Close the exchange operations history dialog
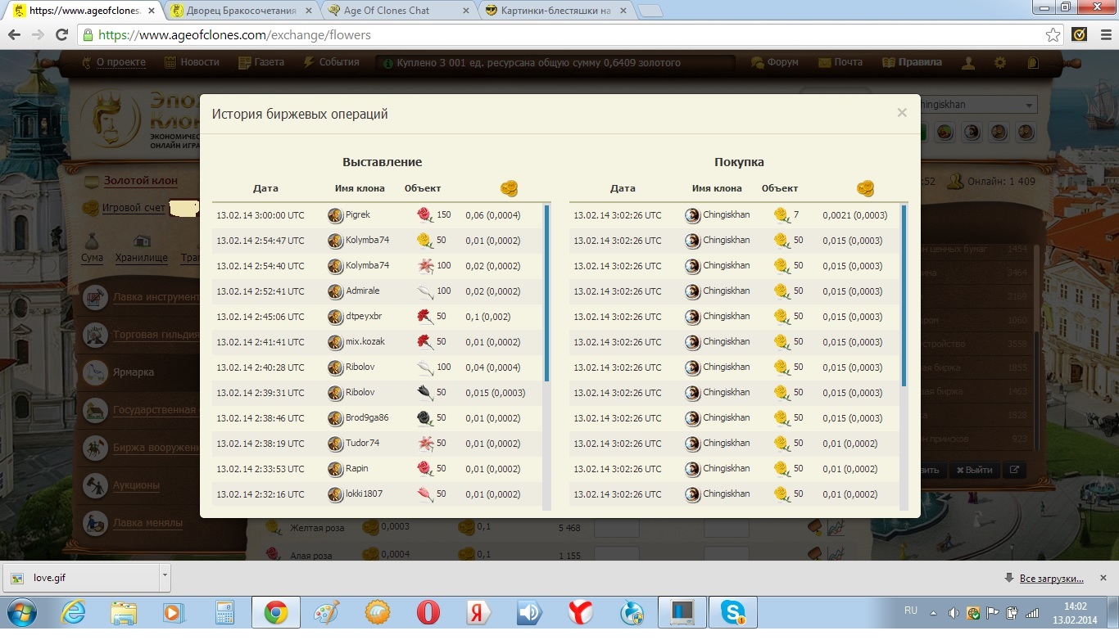The width and height of the screenshot is (1119, 640). point(901,113)
